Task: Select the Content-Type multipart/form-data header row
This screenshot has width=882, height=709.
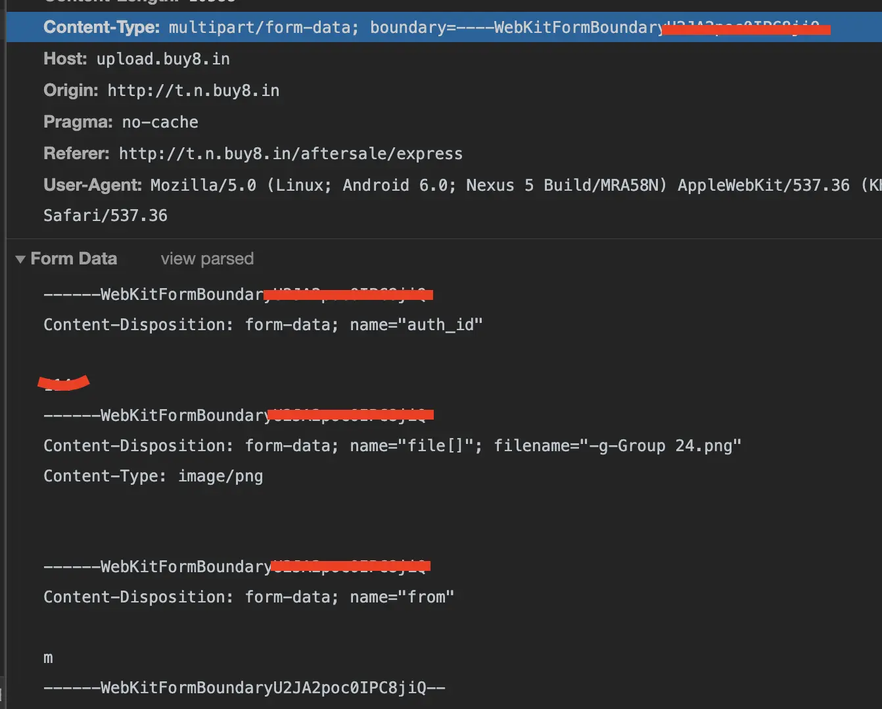Action: tap(444, 27)
